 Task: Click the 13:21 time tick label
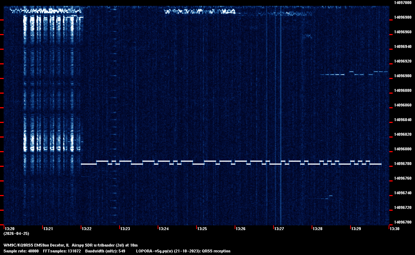pos(48,229)
